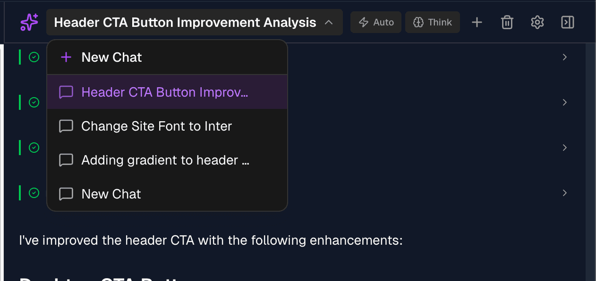Click the trash icon to delete this chat
Screen dimensions: 596x281
[507, 22]
